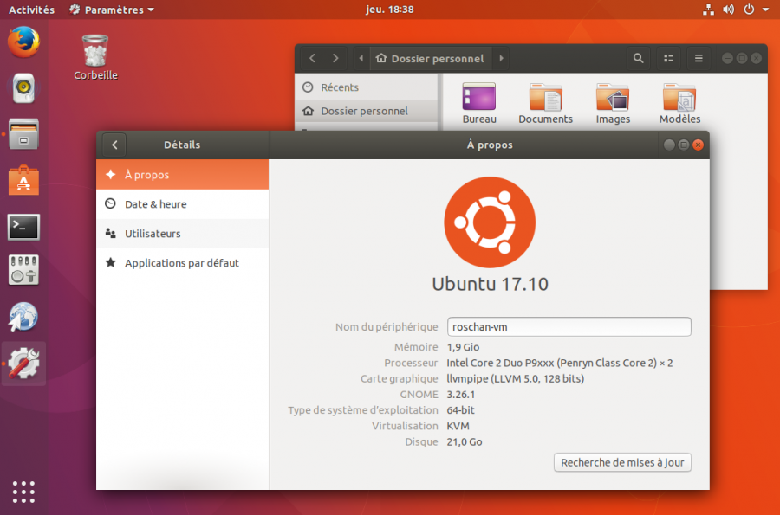Switch the file manager view mode

[x=668, y=58]
